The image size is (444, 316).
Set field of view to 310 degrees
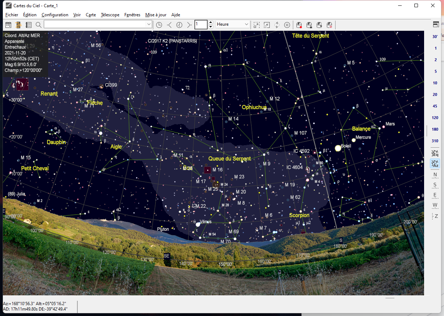click(x=435, y=141)
